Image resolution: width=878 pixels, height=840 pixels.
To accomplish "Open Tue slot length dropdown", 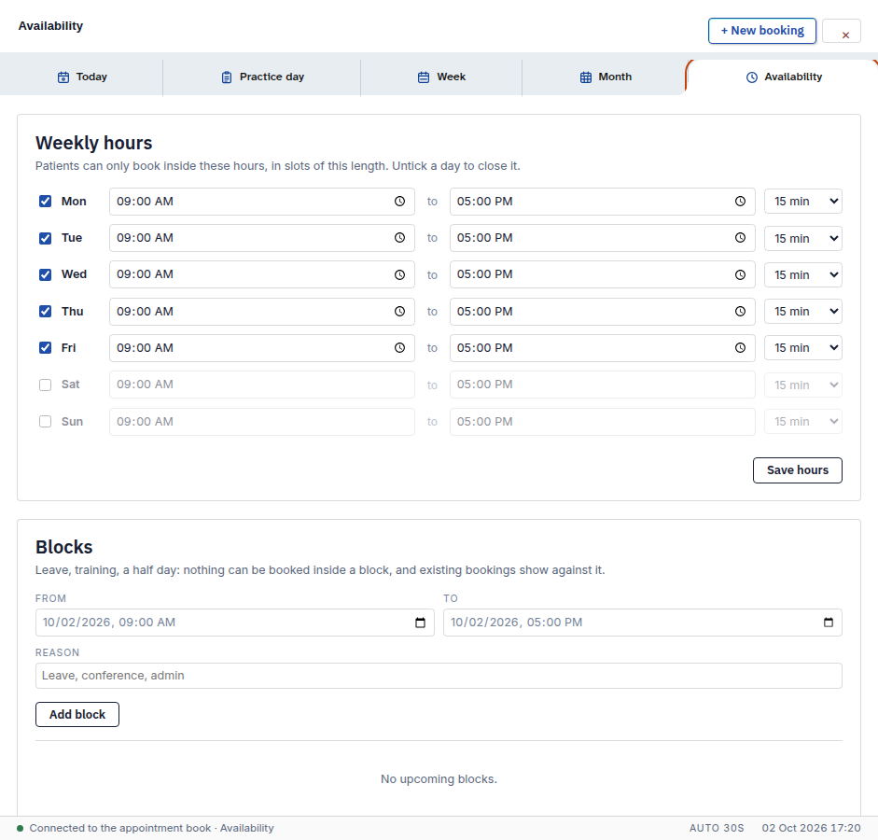I will [803, 238].
